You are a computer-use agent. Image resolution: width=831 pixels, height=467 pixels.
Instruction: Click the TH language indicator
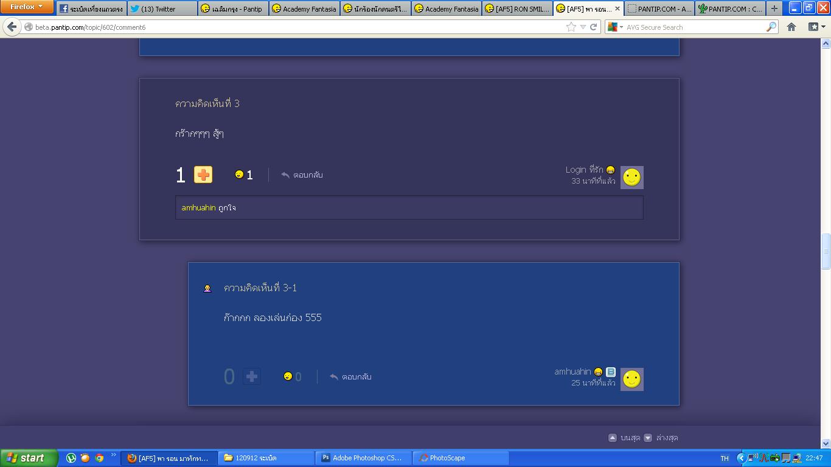725,458
